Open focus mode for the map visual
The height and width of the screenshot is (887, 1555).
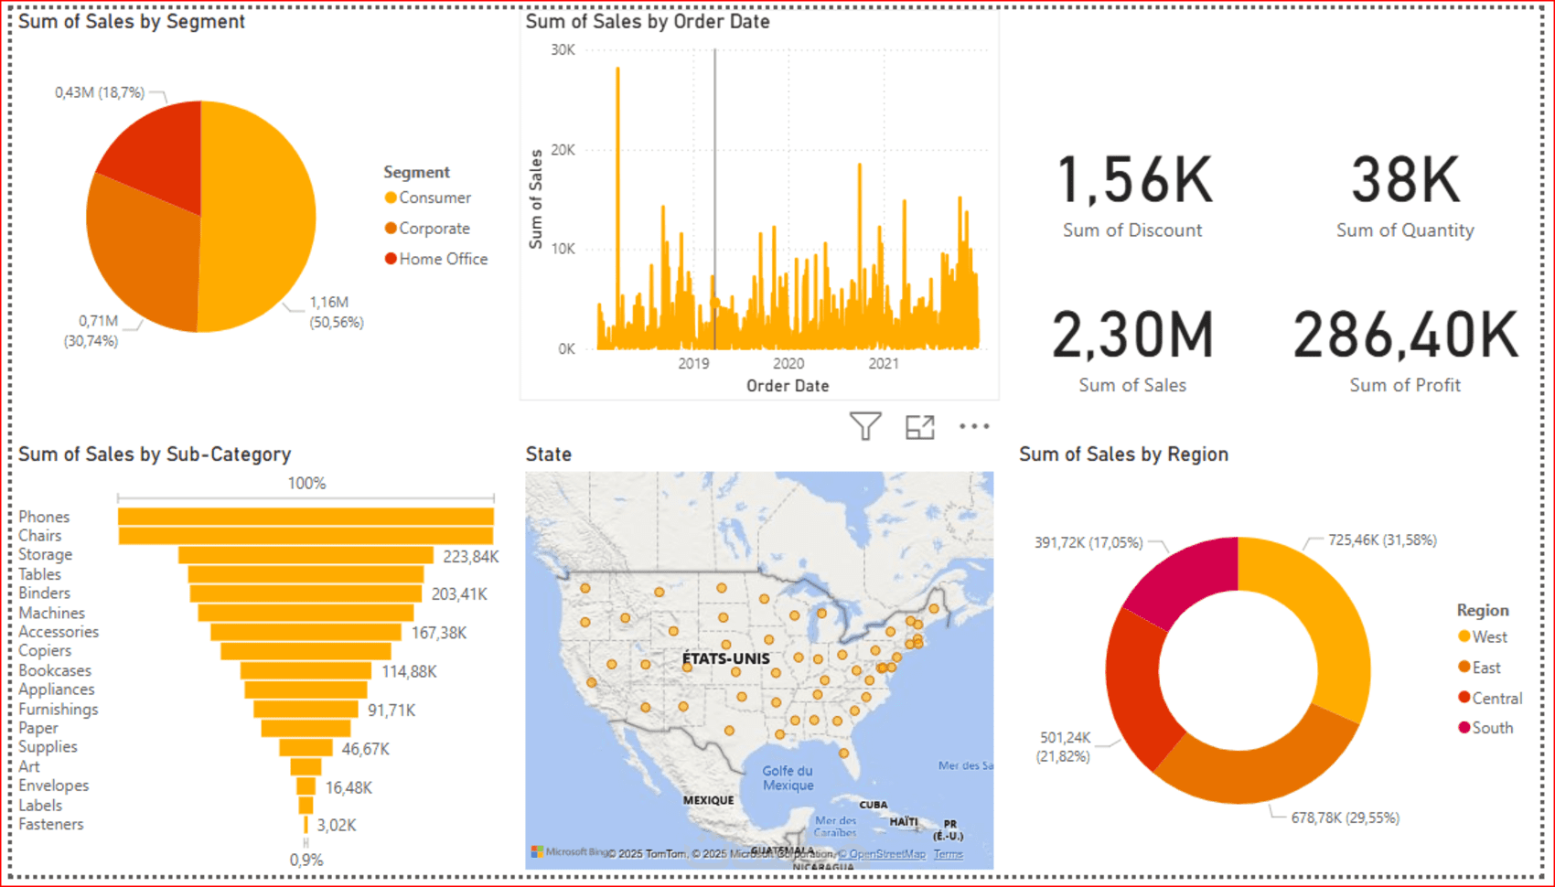tap(920, 427)
